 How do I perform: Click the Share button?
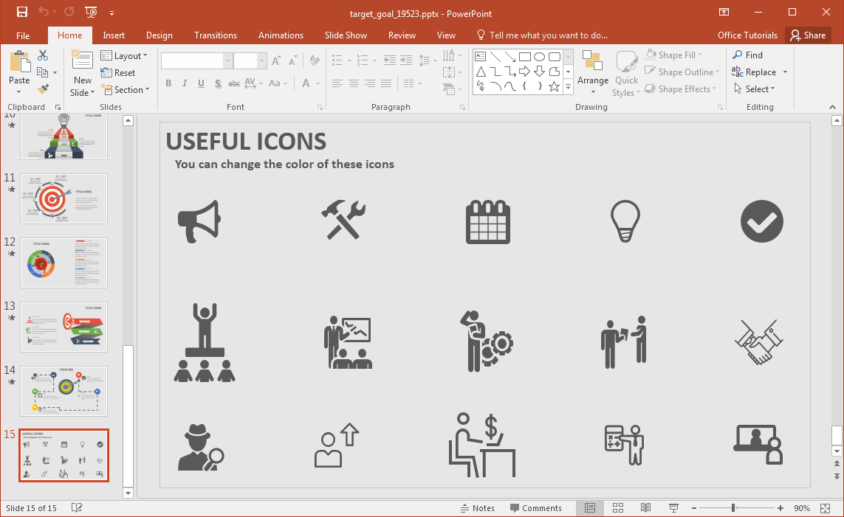(x=807, y=35)
